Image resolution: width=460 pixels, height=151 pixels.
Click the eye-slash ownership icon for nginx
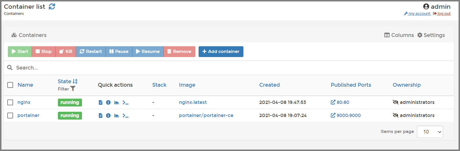[x=395, y=102]
